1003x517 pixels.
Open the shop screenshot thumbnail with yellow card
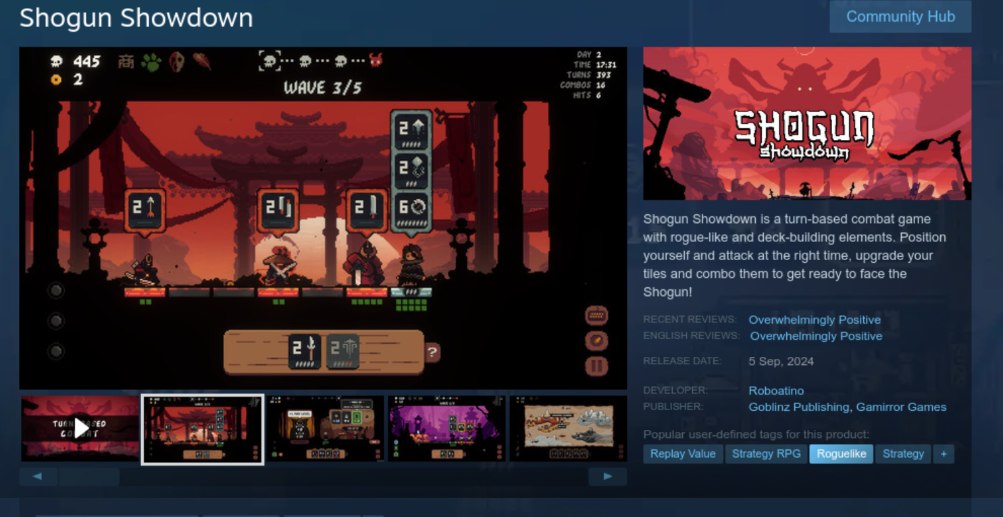pos(325,428)
